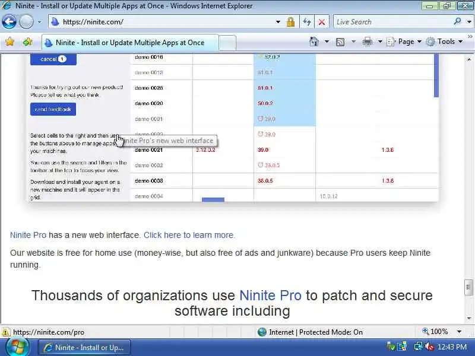Image resolution: width=475 pixels, height=356 pixels.
Task: Click Internet Protected Mode status globe
Action: (x=262, y=332)
